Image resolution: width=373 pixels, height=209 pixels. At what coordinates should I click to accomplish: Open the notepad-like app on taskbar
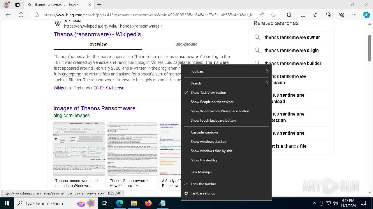pos(162,203)
